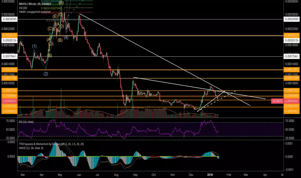Click the Oct label on the time axis
Screen dimensions: 301x178
click(154, 175)
